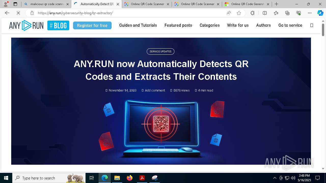This screenshot has height=183, width=326.
Task: Click Register for free button
Action: [x=92, y=25]
